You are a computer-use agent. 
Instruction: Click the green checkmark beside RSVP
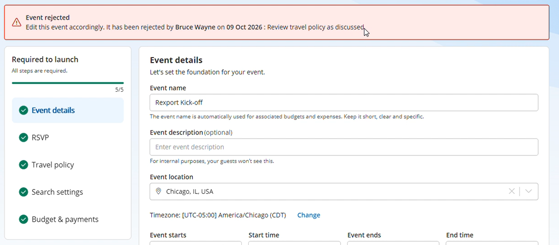(x=24, y=138)
